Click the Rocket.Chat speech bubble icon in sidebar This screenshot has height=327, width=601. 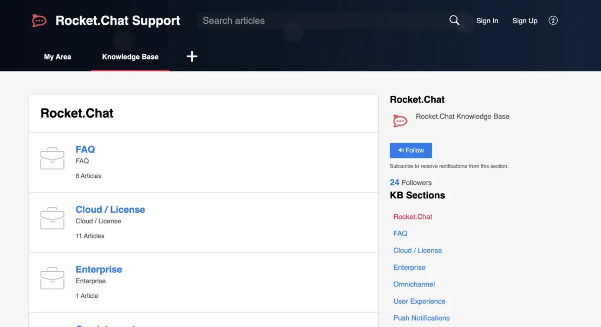(400, 120)
